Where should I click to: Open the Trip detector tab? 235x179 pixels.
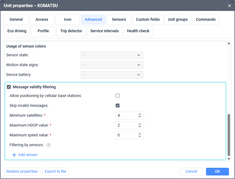(71, 31)
